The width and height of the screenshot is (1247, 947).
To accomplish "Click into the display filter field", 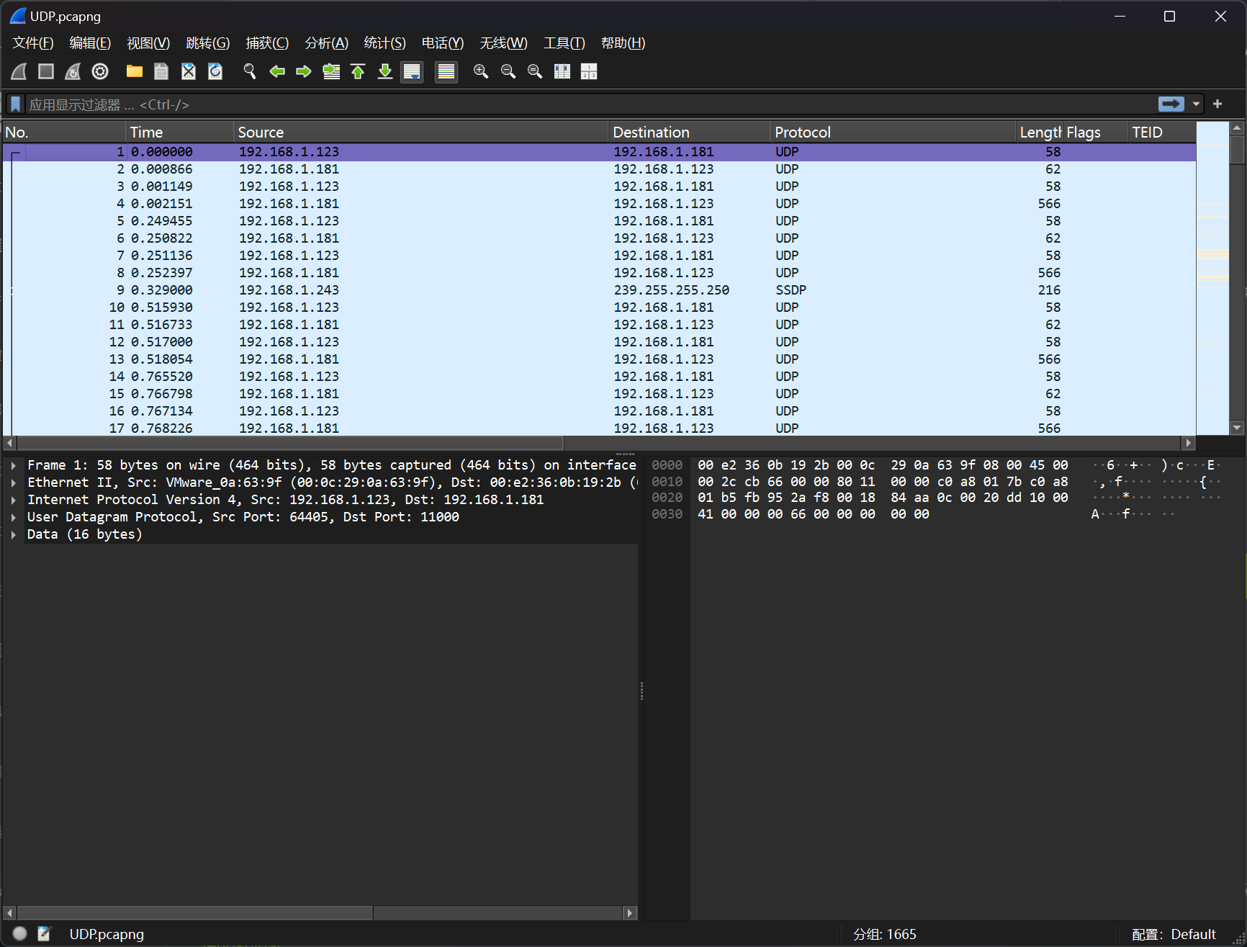I will [x=590, y=104].
